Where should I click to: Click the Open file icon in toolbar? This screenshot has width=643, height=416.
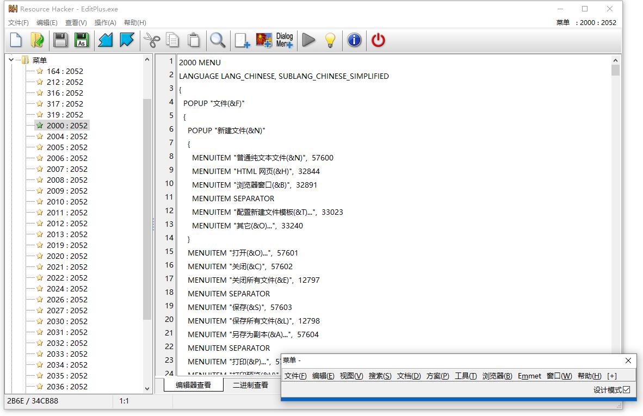click(x=38, y=40)
